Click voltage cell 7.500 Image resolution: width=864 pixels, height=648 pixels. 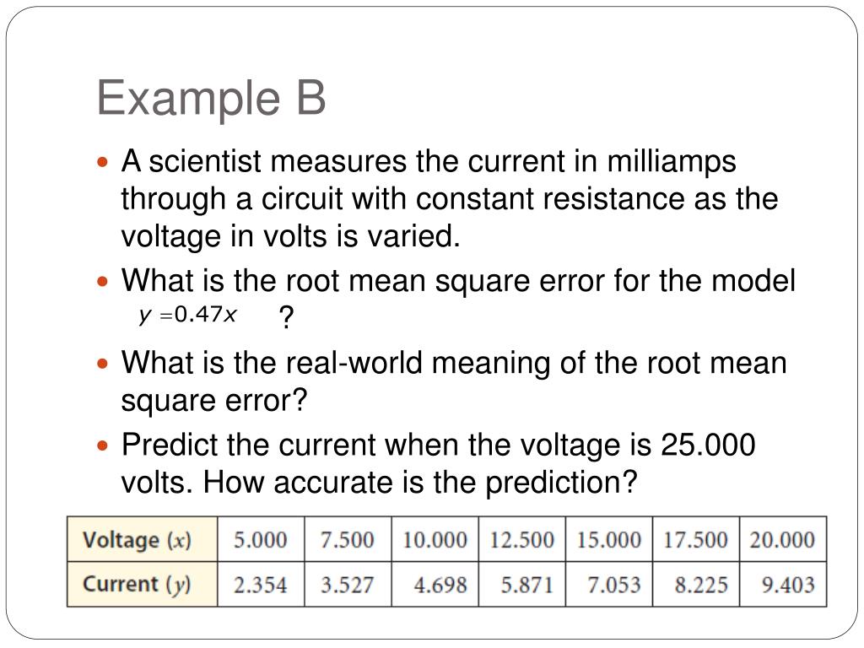[348, 539]
